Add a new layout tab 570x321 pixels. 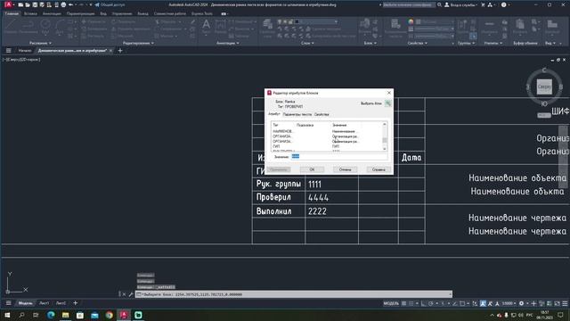75,303
